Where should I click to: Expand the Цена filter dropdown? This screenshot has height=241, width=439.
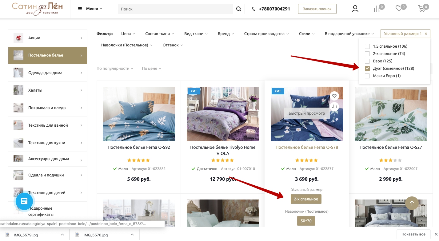pos(128,34)
